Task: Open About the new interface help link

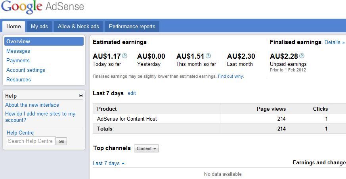Action: tap(32, 105)
